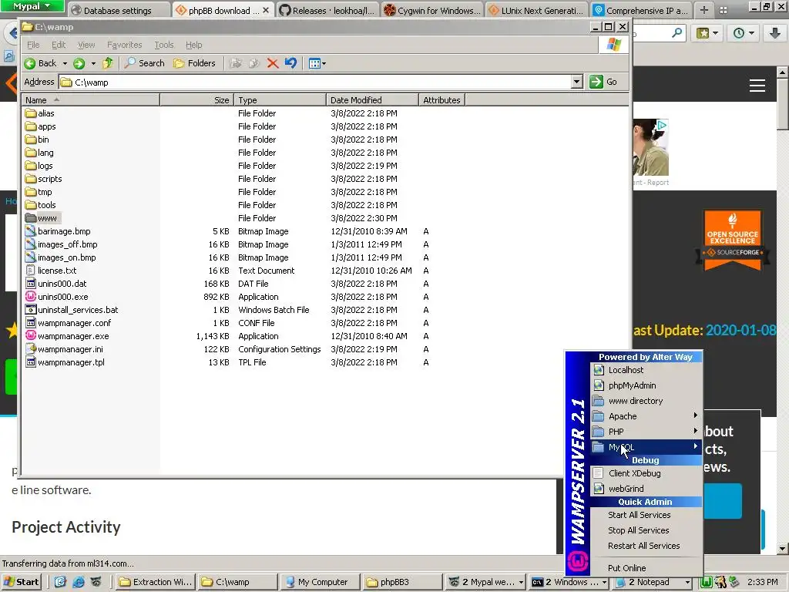Click the blue Undo arrow icon
The height and width of the screenshot is (592, 789).
tap(290, 63)
